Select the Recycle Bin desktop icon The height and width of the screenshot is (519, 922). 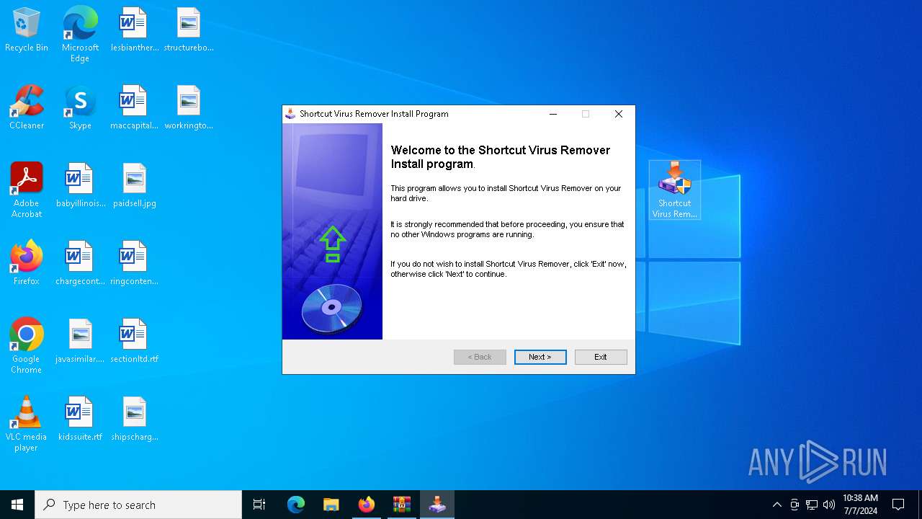point(27,30)
